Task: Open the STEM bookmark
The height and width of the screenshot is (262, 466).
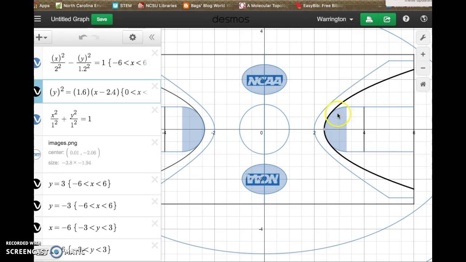Action: click(122, 5)
